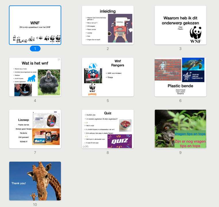This screenshot has width=219, height=207.
Task: Click the 'lizzeep.nl' link on Lizzeep slide
Action: pos(24,142)
